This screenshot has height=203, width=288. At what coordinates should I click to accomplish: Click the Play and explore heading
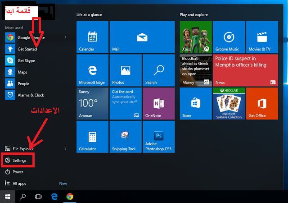(x=194, y=15)
